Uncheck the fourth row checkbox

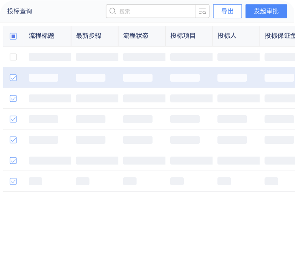(13, 119)
